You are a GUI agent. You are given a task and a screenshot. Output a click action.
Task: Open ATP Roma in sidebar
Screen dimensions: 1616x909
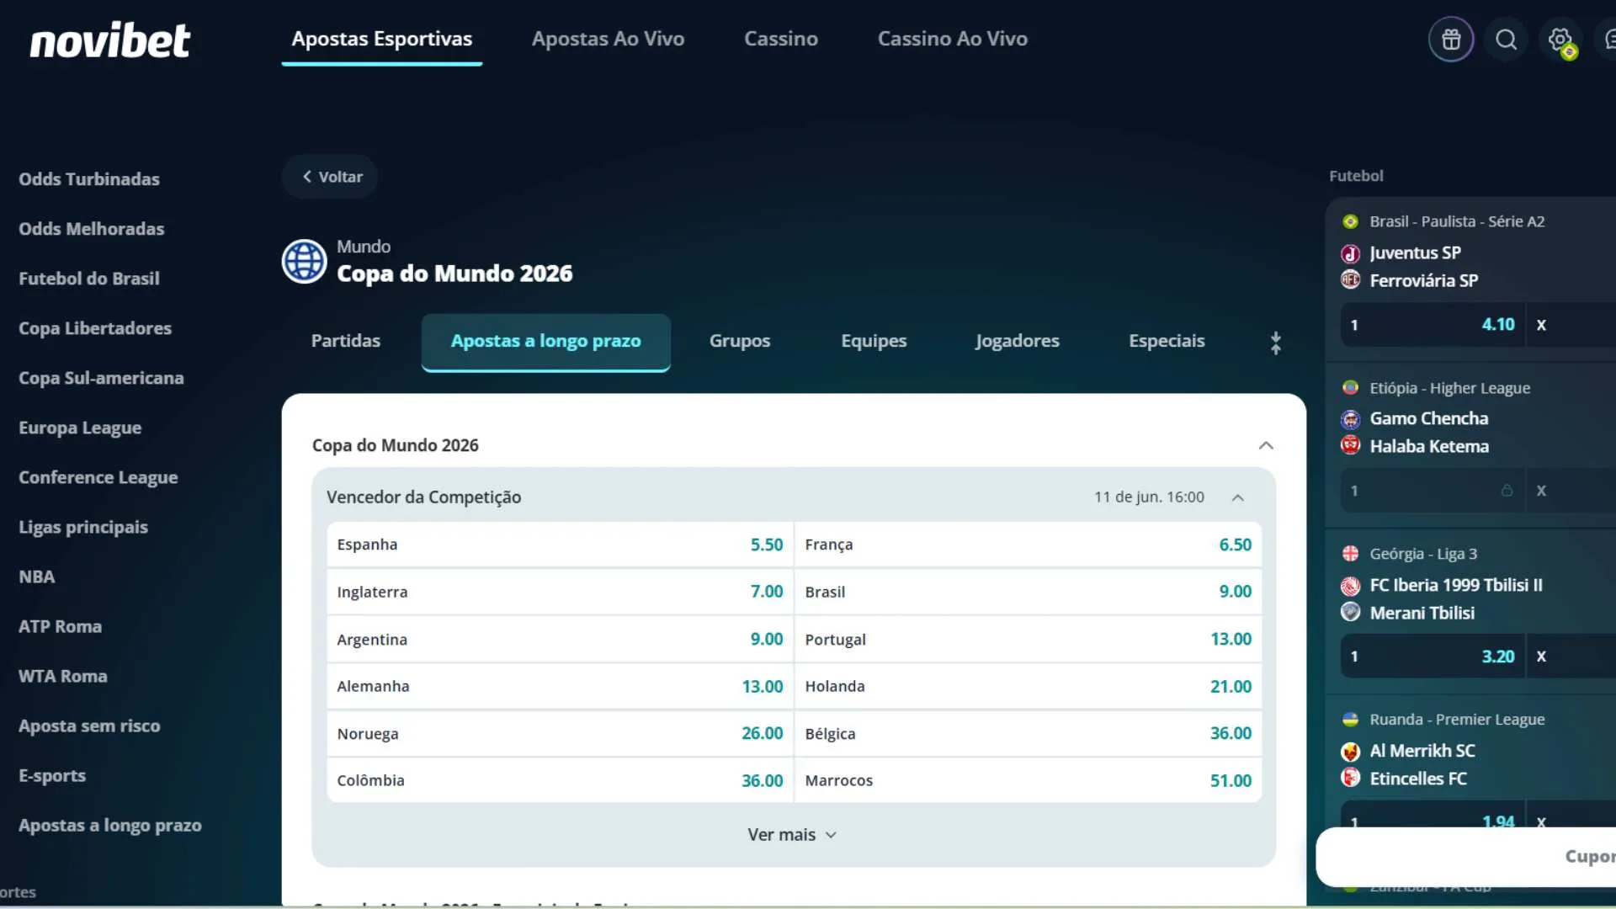click(61, 626)
